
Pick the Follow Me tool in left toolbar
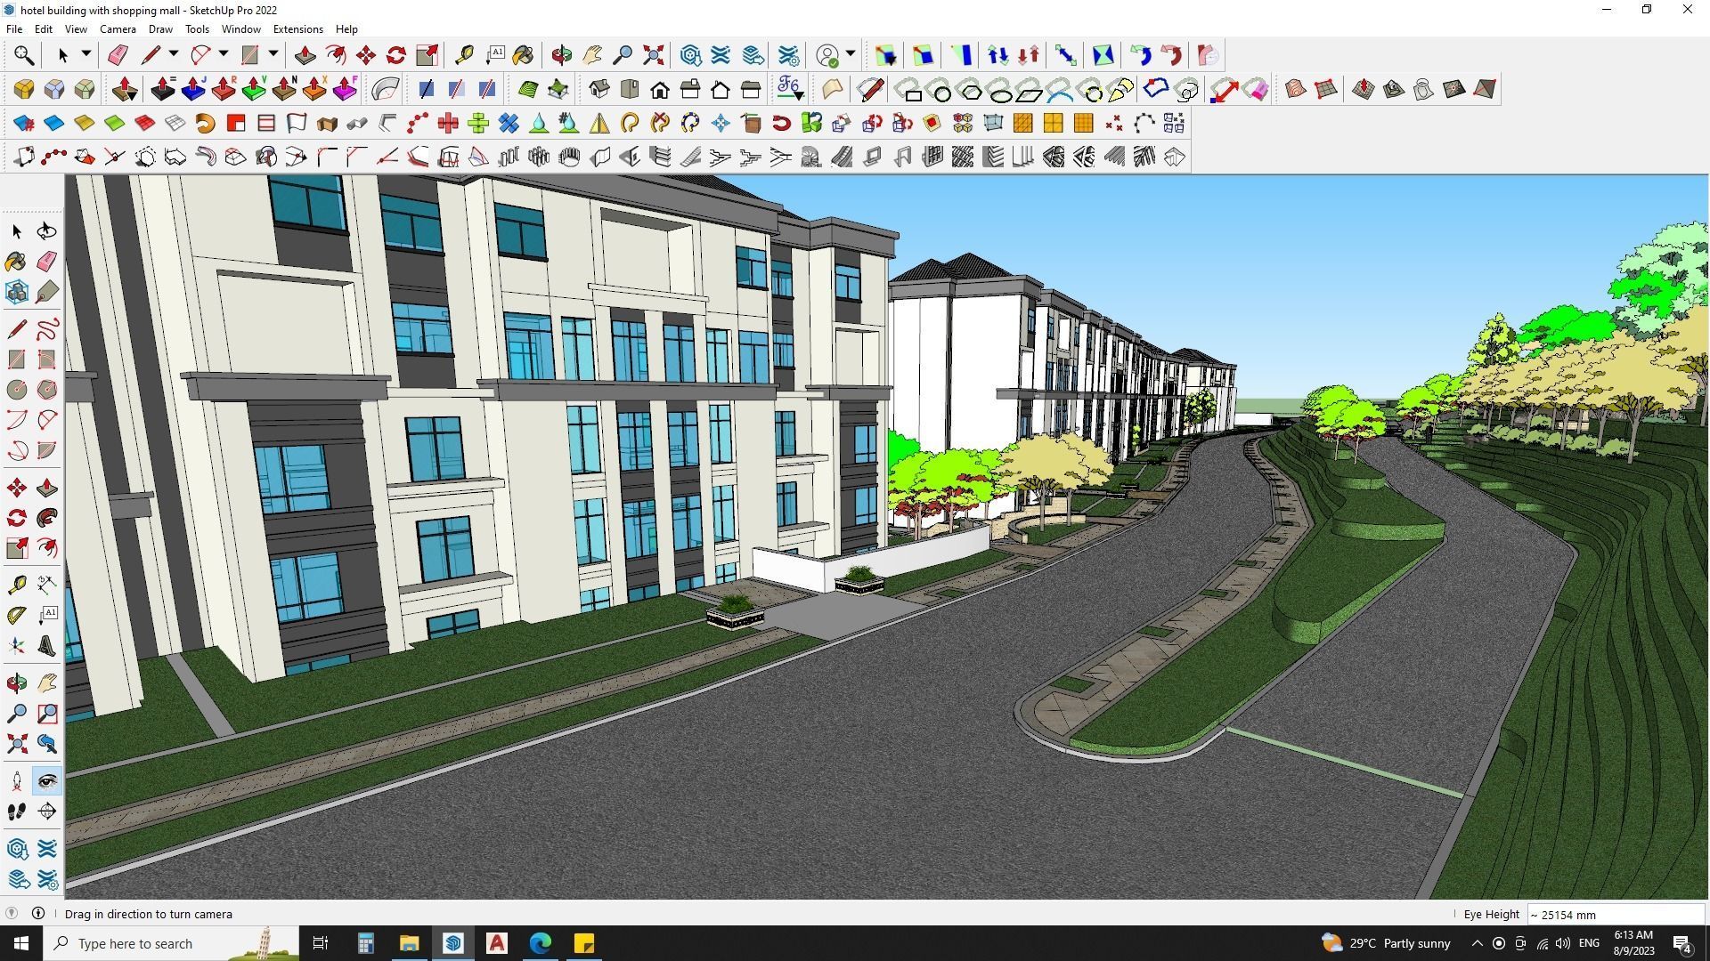click(46, 518)
